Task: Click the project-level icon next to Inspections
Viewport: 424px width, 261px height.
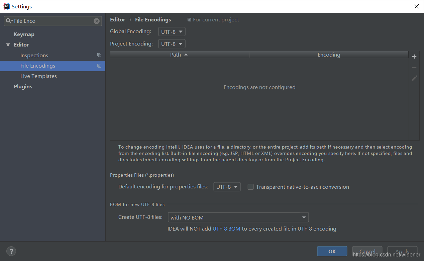Action: point(99,55)
